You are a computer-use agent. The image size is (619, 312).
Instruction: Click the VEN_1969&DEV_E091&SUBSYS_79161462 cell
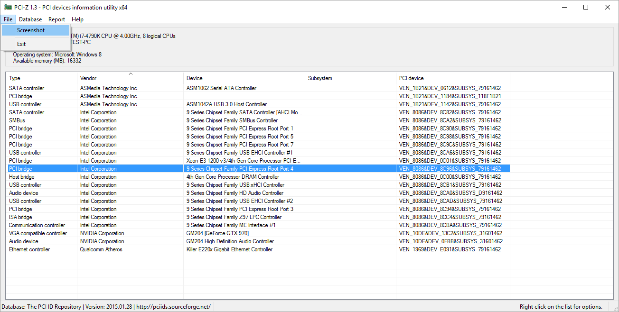(x=450, y=249)
